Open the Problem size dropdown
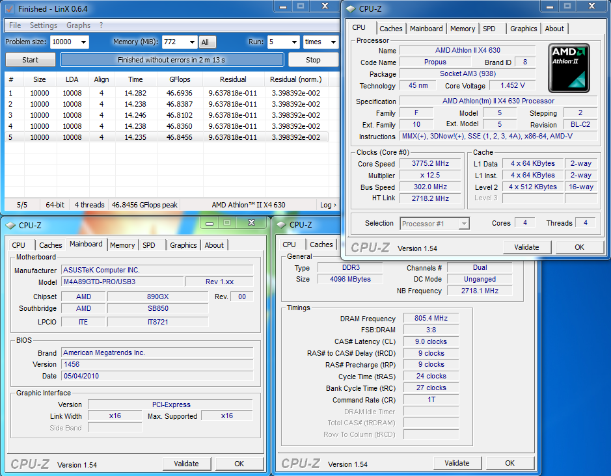Image resolution: width=611 pixels, height=476 pixels. [83, 42]
